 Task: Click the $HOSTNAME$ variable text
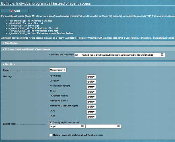click(x=15, y=23)
